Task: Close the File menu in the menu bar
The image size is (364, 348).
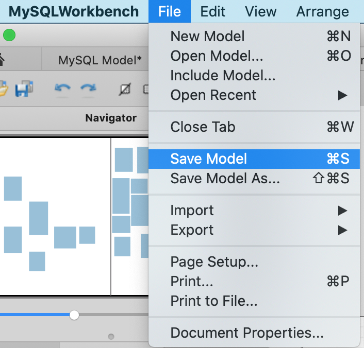Action: 170,11
